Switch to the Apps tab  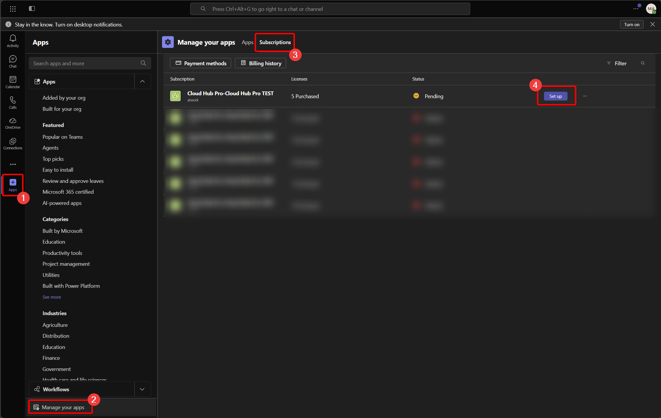click(248, 42)
